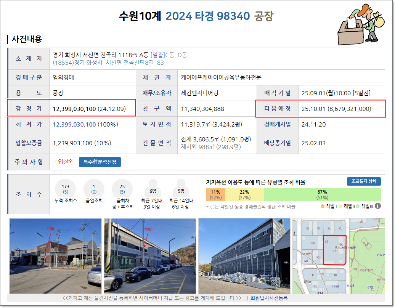Click the case title 2024 타경 98340
The height and width of the screenshot is (308, 395).
point(207,16)
